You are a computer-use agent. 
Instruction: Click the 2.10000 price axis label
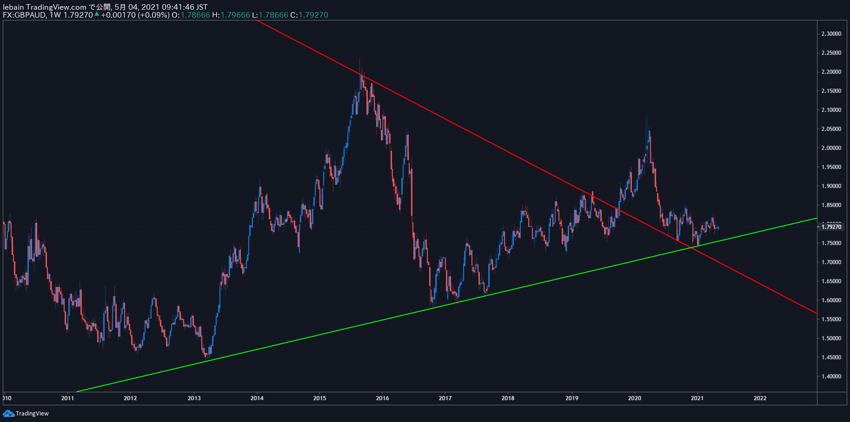click(831, 110)
